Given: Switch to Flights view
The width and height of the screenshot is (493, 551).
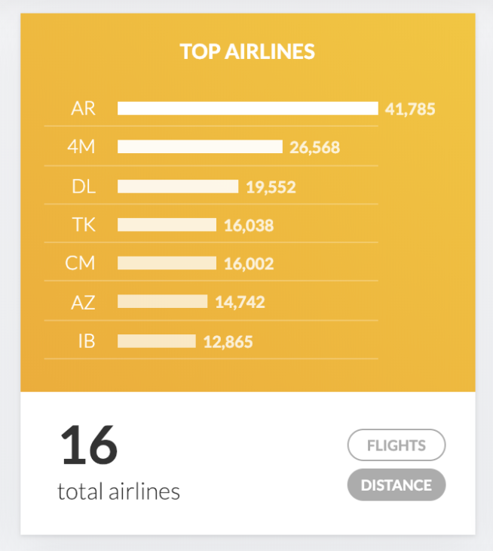Looking at the screenshot, I should click(397, 445).
